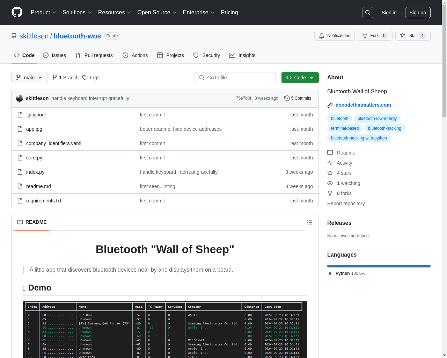Viewport: 447px width, 358px height.
Task: Open the Releases heading link
Action: [339, 223]
